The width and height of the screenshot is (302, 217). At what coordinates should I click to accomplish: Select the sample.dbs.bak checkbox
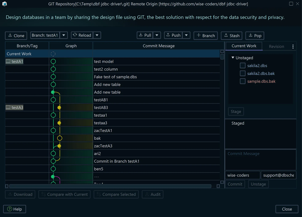242,81
